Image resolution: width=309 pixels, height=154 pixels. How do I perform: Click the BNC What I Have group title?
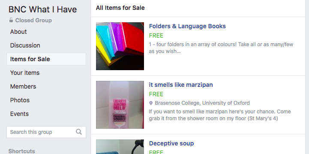[42, 9]
